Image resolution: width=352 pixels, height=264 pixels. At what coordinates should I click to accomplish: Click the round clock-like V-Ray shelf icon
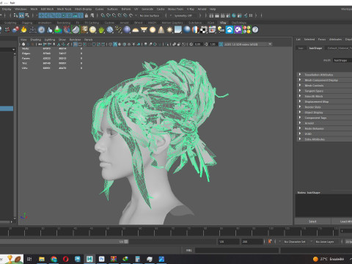41,29
